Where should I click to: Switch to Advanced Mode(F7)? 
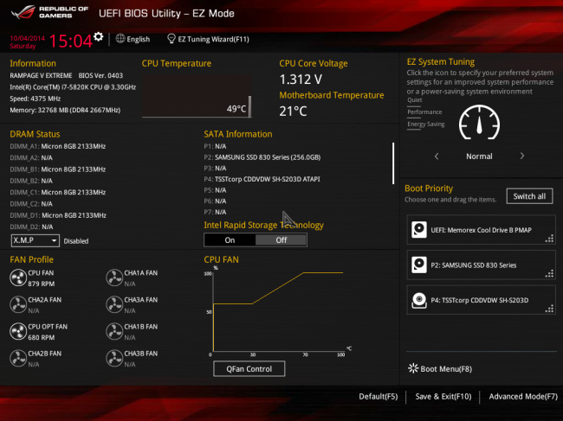[523, 396]
